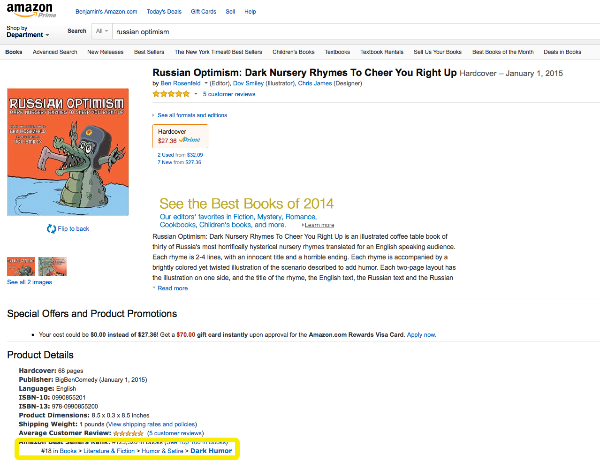
Task: Click the five-star rating under the title
Action: 171,94
